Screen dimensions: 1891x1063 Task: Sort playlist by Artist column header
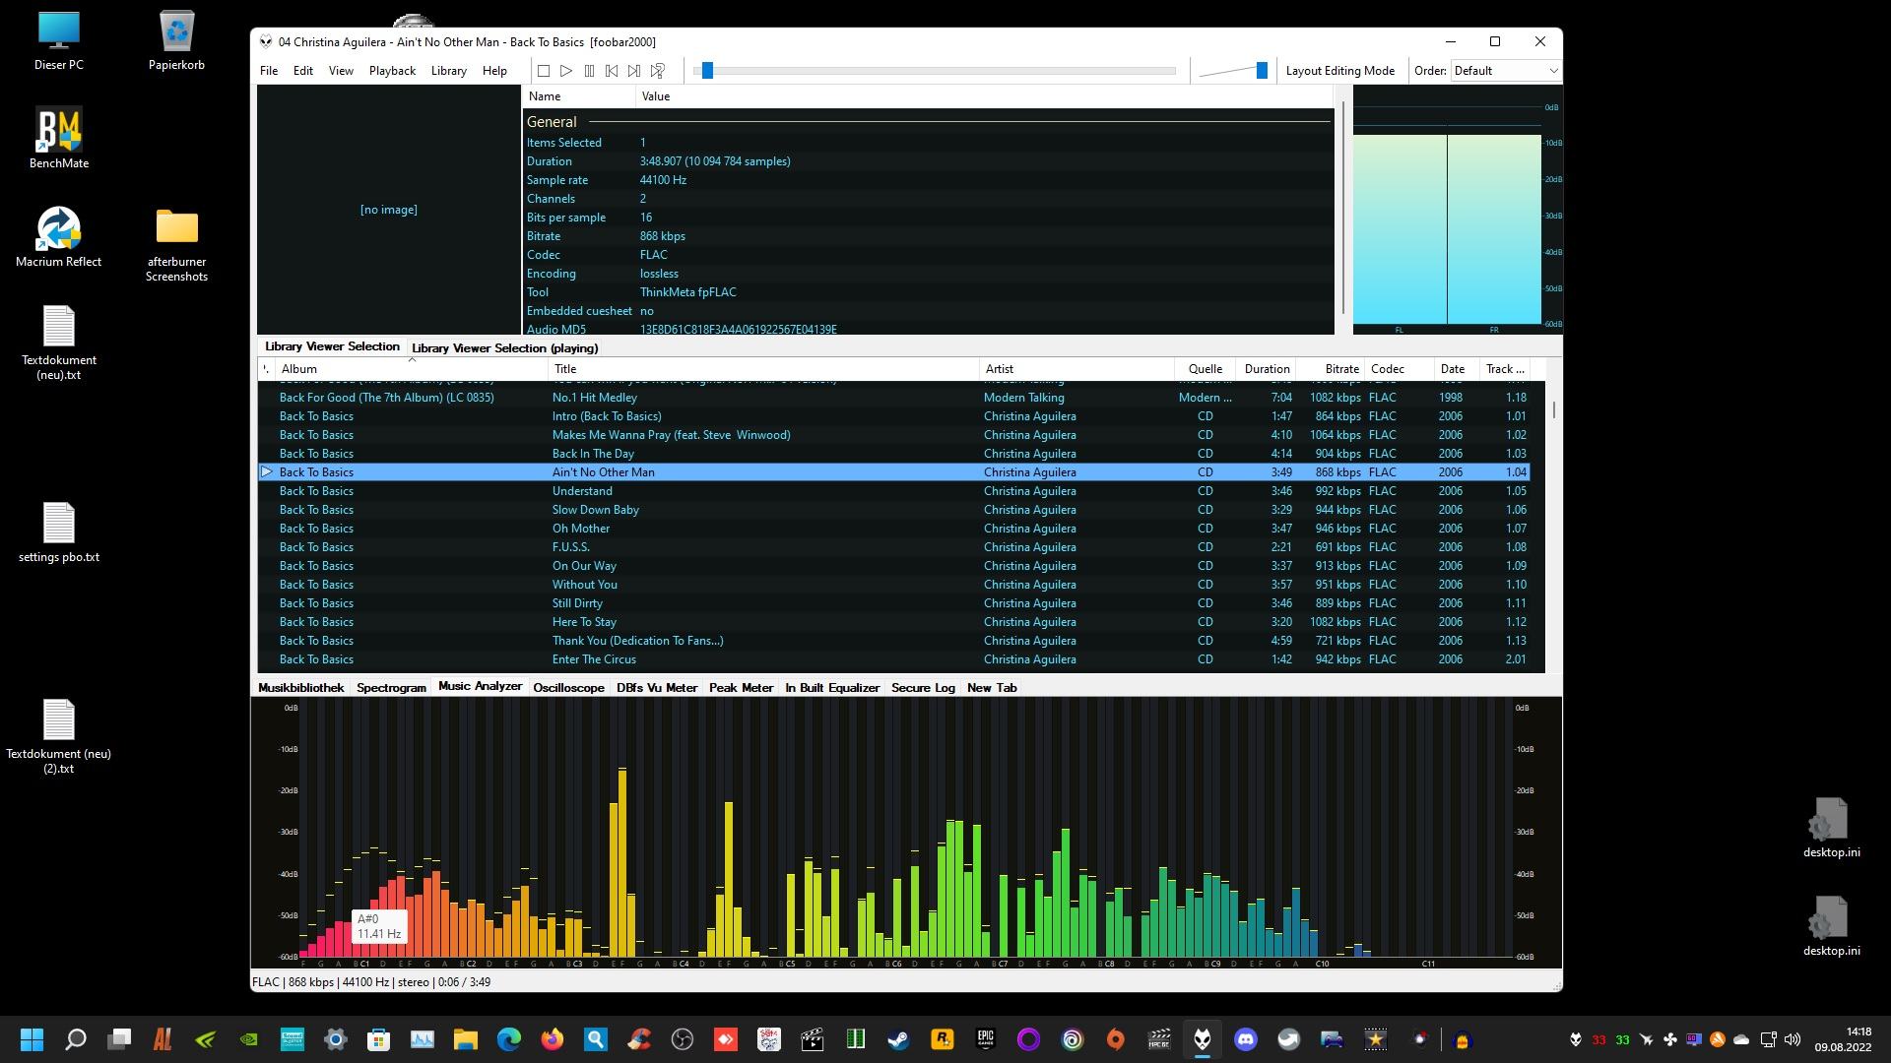(1076, 369)
